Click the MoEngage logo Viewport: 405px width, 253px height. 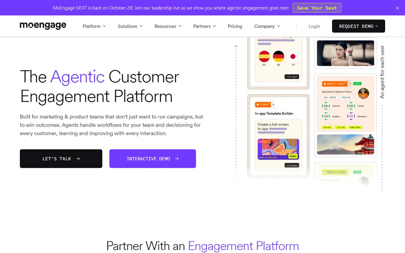coord(43,25)
